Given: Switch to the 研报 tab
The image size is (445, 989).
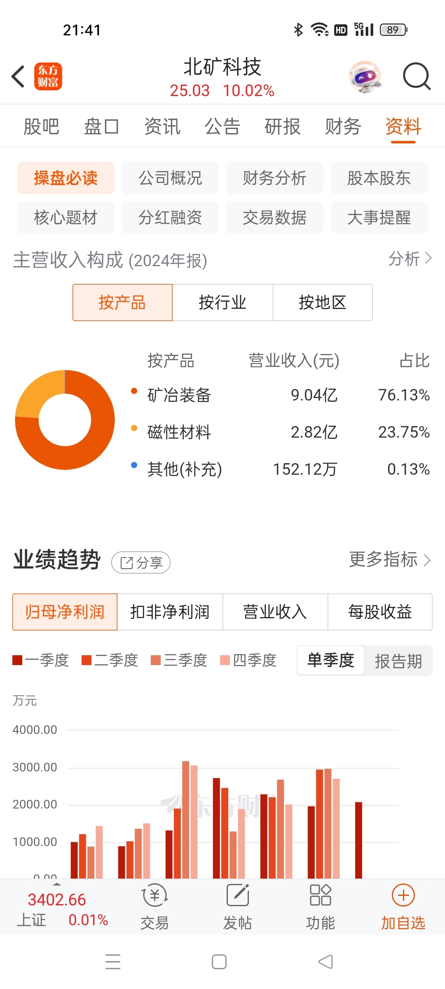Looking at the screenshot, I should pos(283,127).
